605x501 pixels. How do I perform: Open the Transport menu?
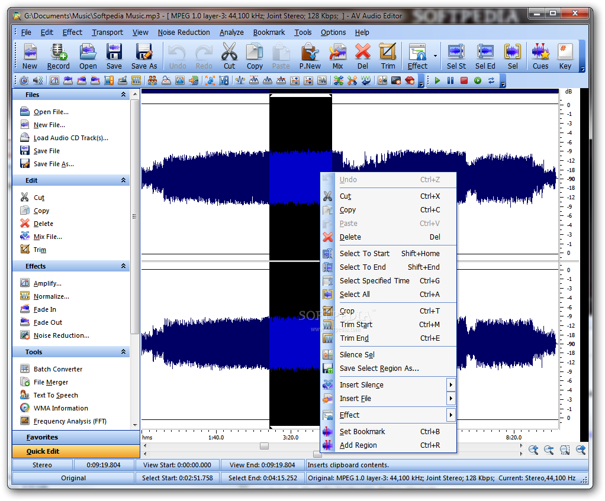[x=107, y=33]
